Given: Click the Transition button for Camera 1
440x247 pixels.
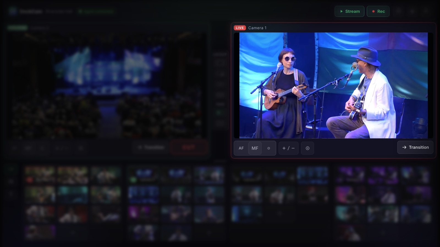Looking at the screenshot, I should pos(415,147).
